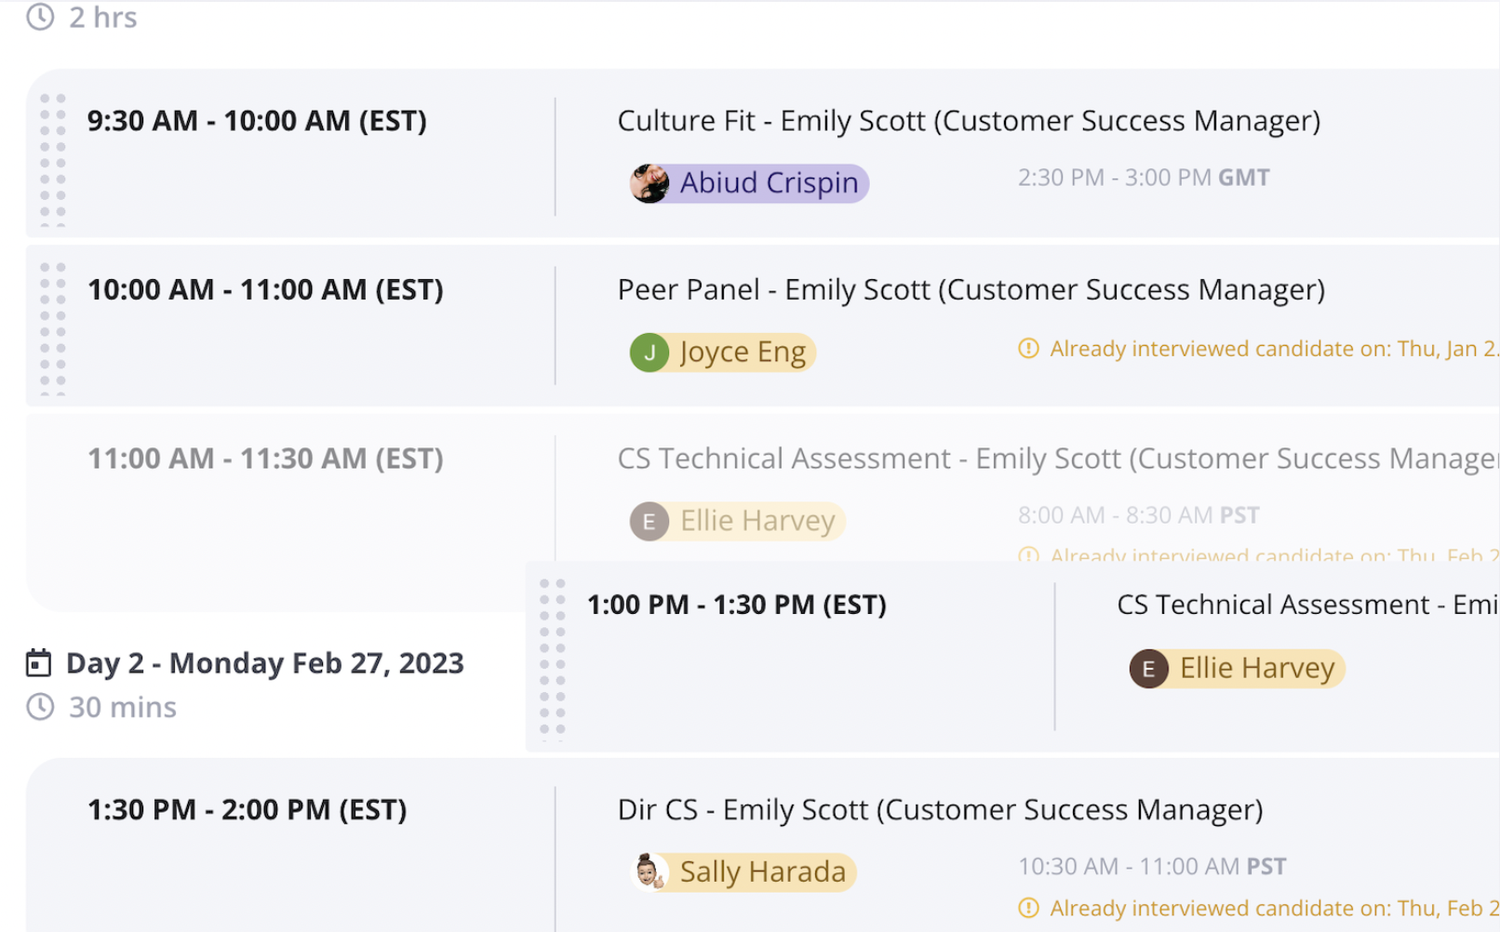Screen dimensions: 1500x932
Task: Grab the drag handle of Culture Fit row
Action: click(53, 160)
